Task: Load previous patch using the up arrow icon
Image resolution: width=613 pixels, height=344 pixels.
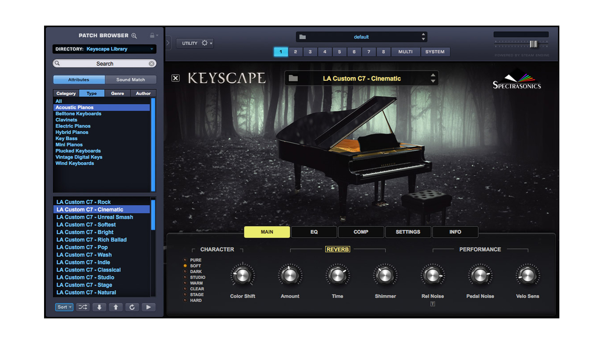Action: coord(116,307)
